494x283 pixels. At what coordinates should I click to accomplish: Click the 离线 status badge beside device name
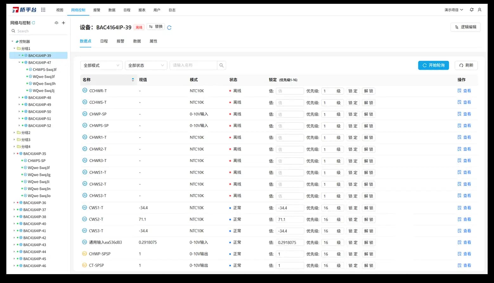tap(139, 27)
